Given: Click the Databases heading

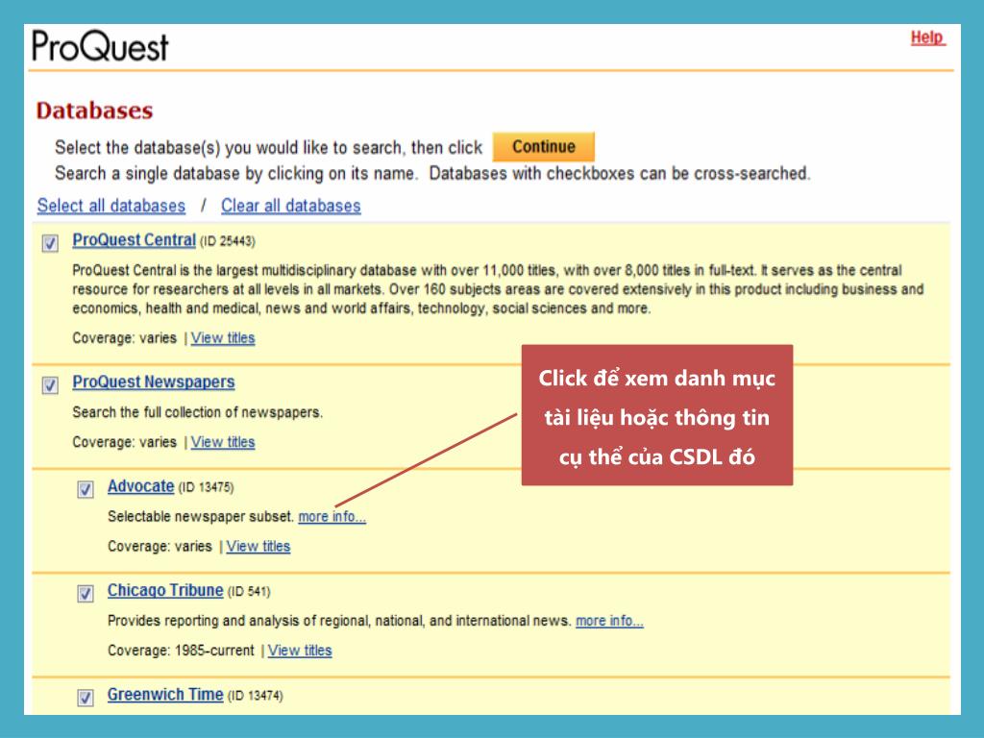Looking at the screenshot, I should tap(94, 111).
